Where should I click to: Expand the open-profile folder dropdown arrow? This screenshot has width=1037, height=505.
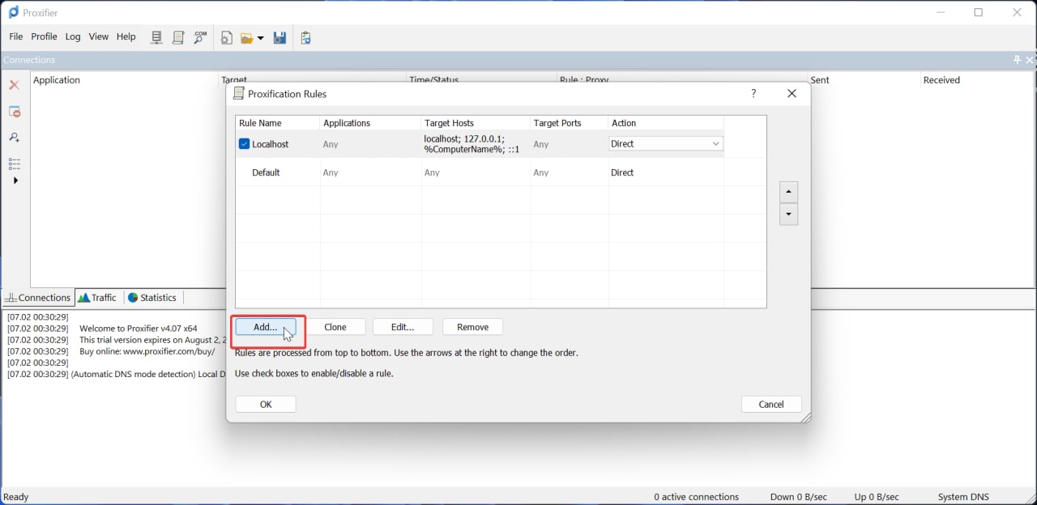tap(260, 39)
